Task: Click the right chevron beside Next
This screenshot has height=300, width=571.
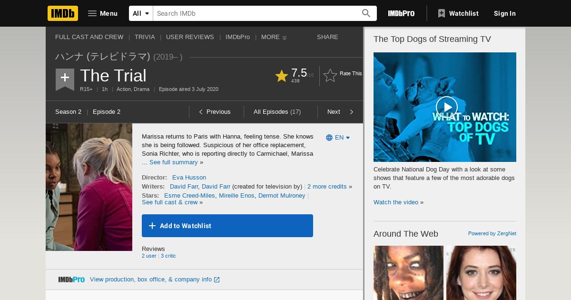Action: click(x=352, y=112)
